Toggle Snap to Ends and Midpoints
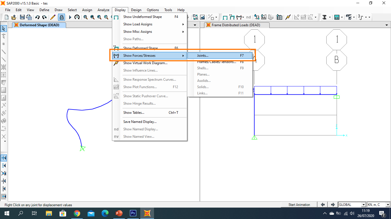 coord(4,165)
